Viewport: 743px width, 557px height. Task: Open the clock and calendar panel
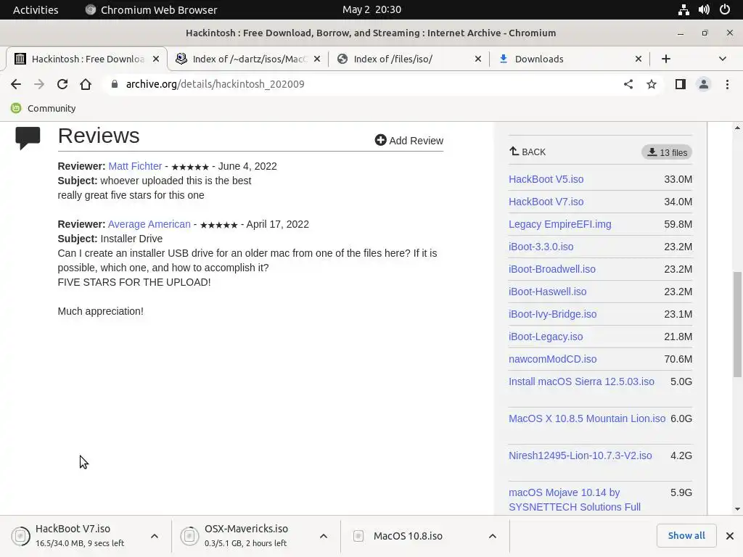[371, 10]
